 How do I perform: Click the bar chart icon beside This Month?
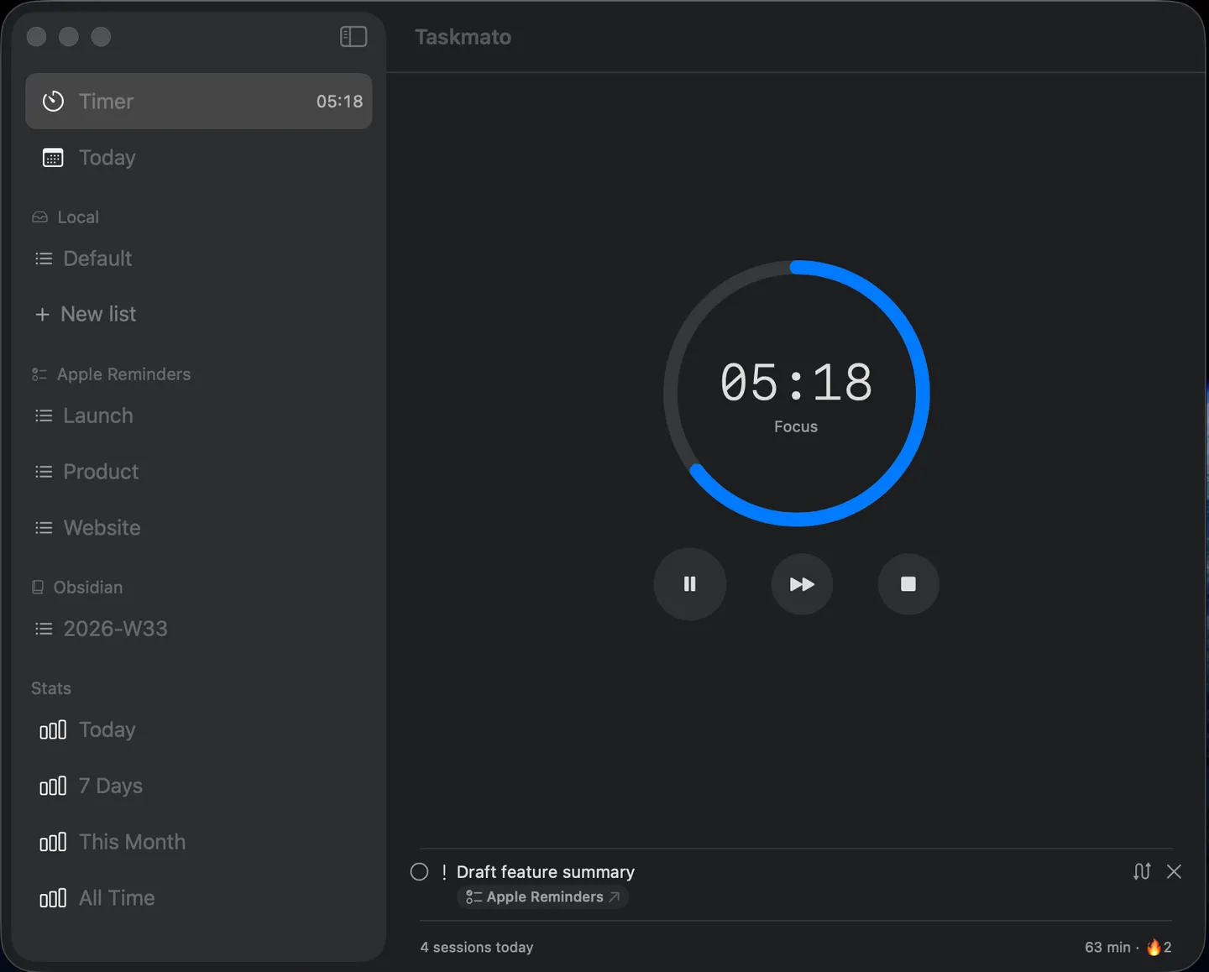coord(53,843)
